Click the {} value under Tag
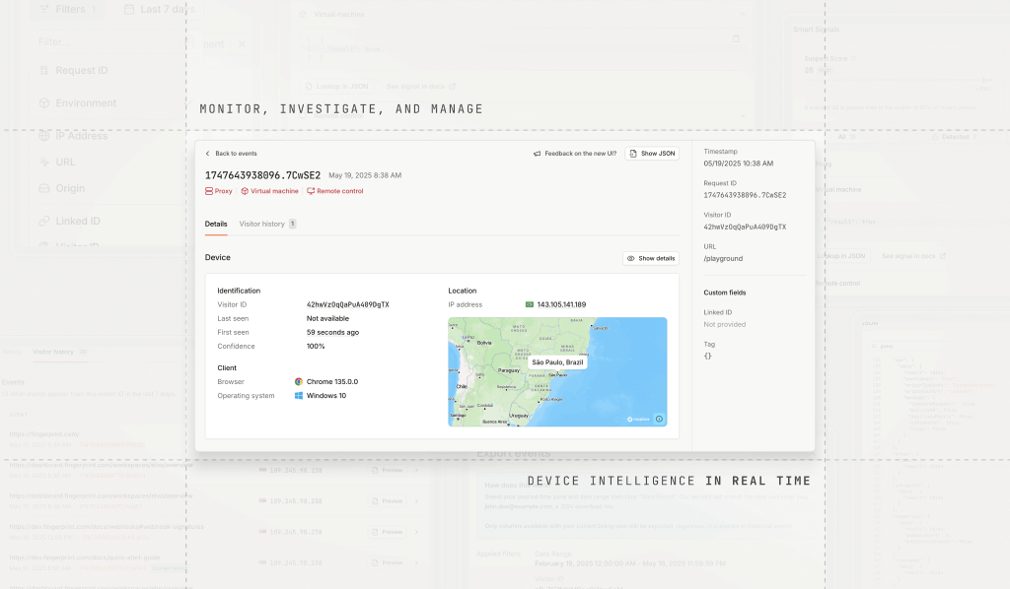 pyautogui.click(x=707, y=356)
